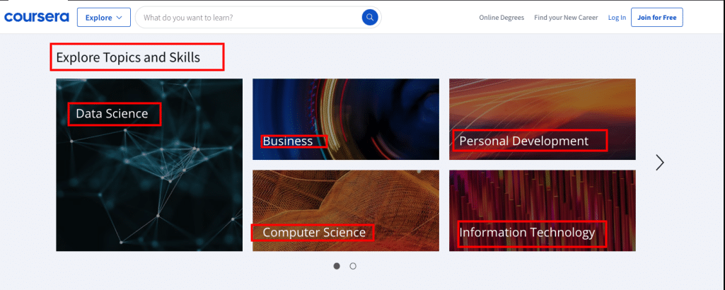Click the Log In link
Viewport: 725px width, 290px height.
pos(617,18)
